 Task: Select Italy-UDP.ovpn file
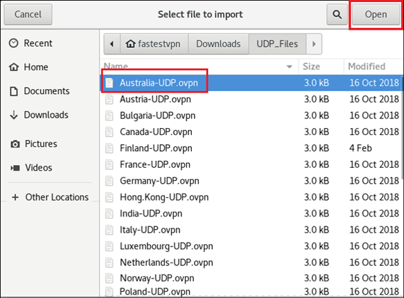click(x=251, y=230)
